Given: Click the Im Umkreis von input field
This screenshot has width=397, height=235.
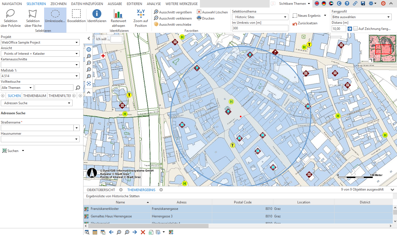Looking at the screenshot, I should 260,28.
